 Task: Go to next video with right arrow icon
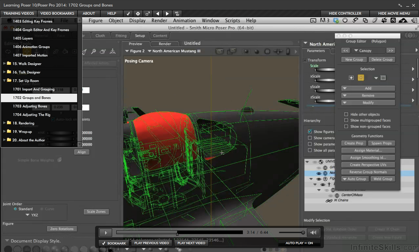pos(167,14)
